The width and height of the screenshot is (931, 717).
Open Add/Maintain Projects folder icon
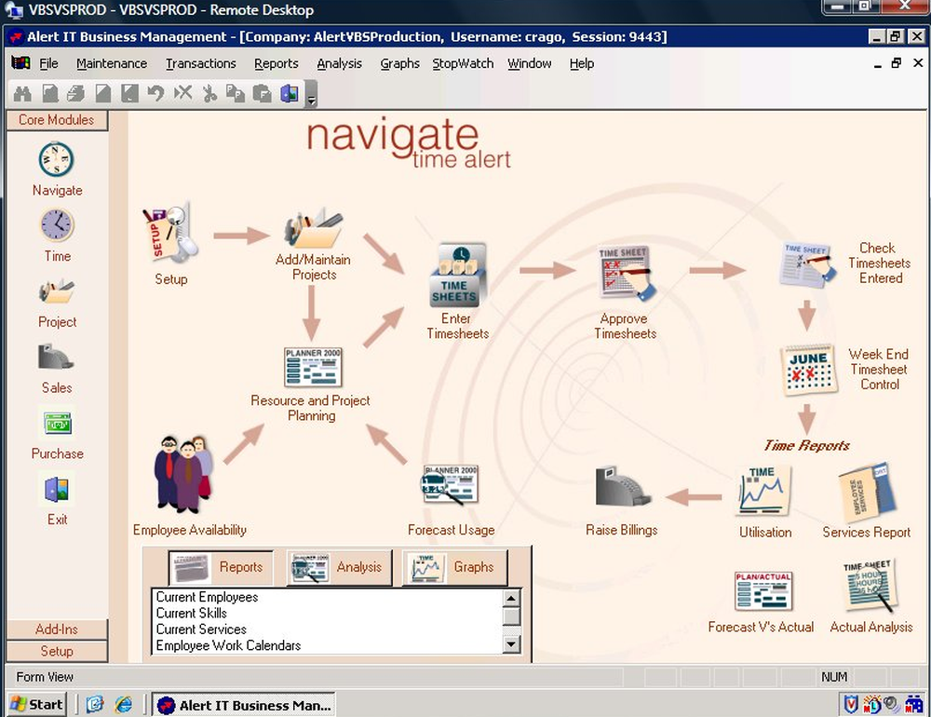coord(313,229)
